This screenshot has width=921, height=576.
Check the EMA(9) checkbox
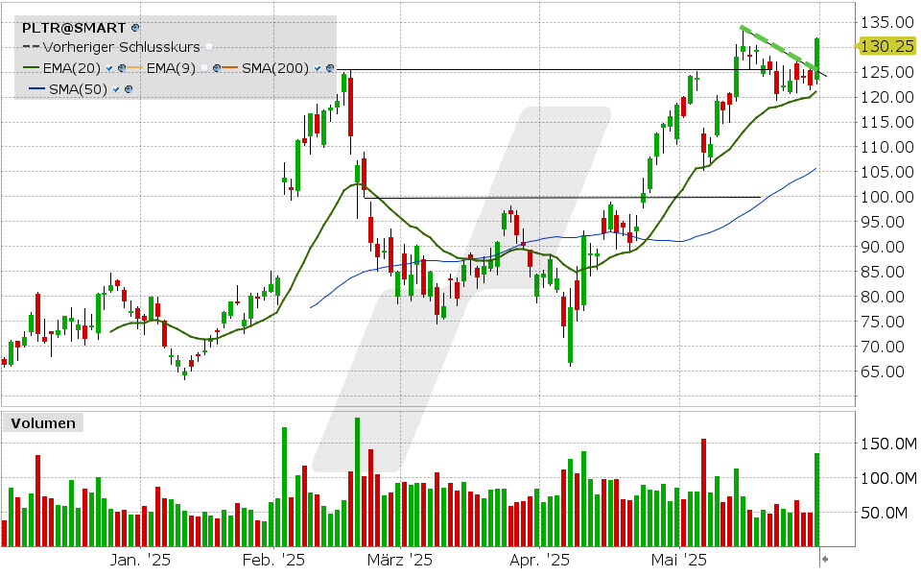click(203, 68)
